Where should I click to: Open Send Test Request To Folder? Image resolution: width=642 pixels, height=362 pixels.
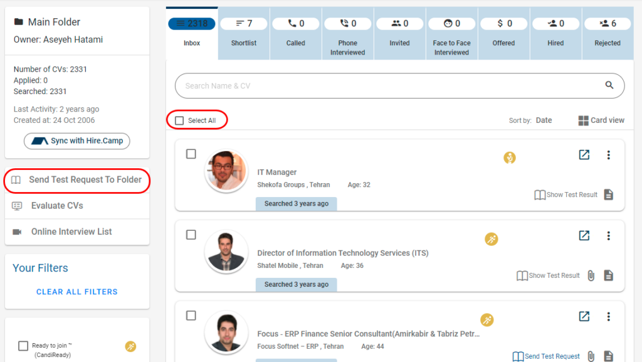point(77,180)
